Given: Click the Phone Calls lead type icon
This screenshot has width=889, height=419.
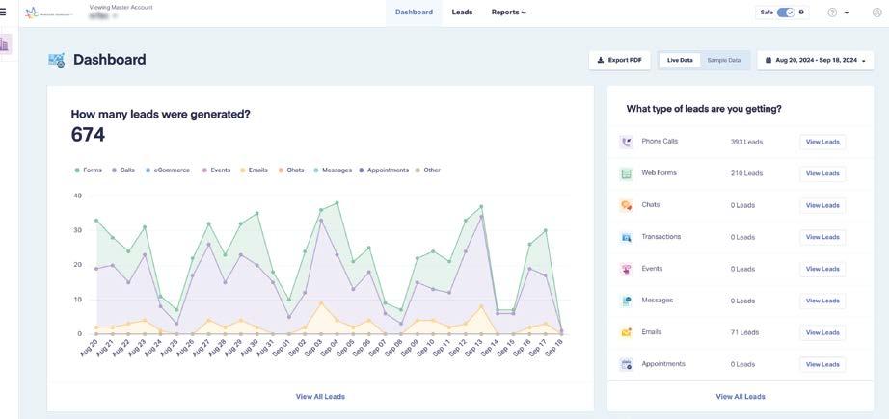Looking at the screenshot, I should [x=626, y=142].
